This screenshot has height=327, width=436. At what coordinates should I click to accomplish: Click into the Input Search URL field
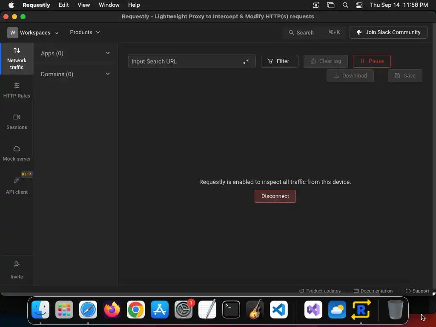pyautogui.click(x=192, y=61)
